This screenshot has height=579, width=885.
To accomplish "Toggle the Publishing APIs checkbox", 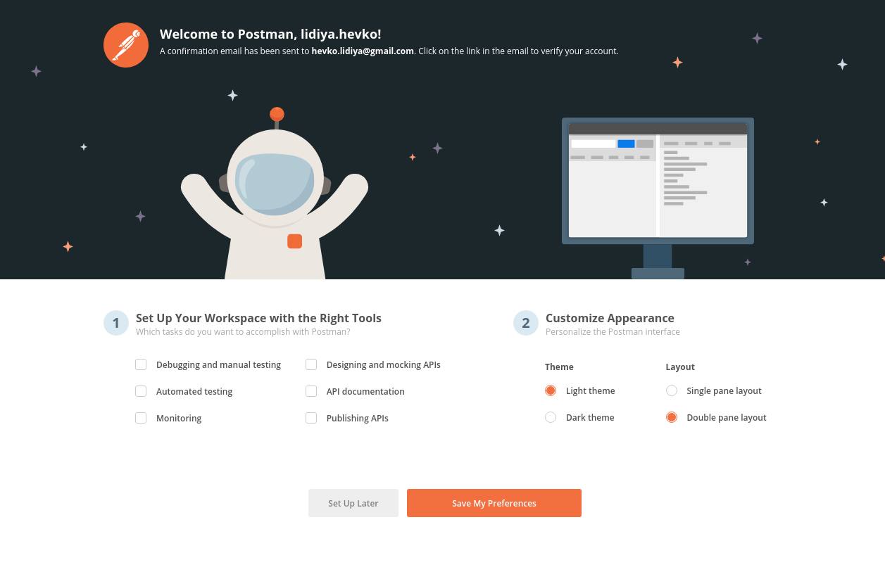I will click(x=311, y=418).
